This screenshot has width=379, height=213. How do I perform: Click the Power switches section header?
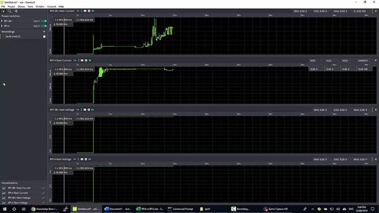(11, 16)
